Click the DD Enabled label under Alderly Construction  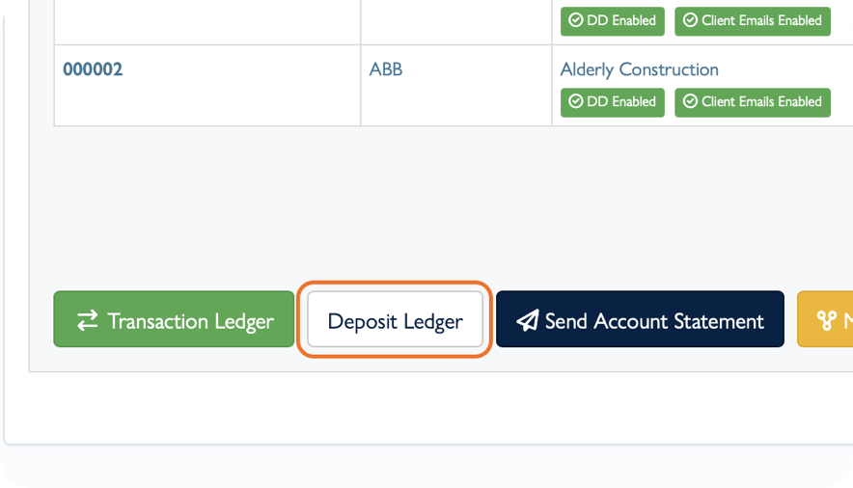pyautogui.click(x=620, y=101)
